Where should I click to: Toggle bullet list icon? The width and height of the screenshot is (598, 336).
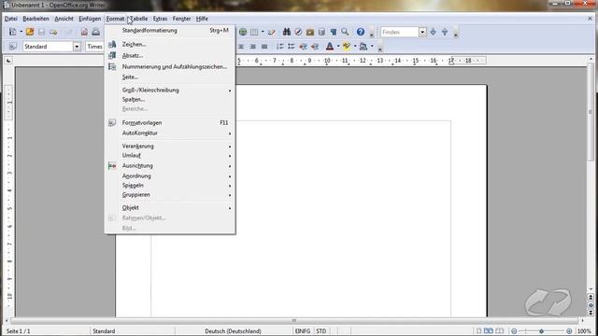[x=292, y=47]
